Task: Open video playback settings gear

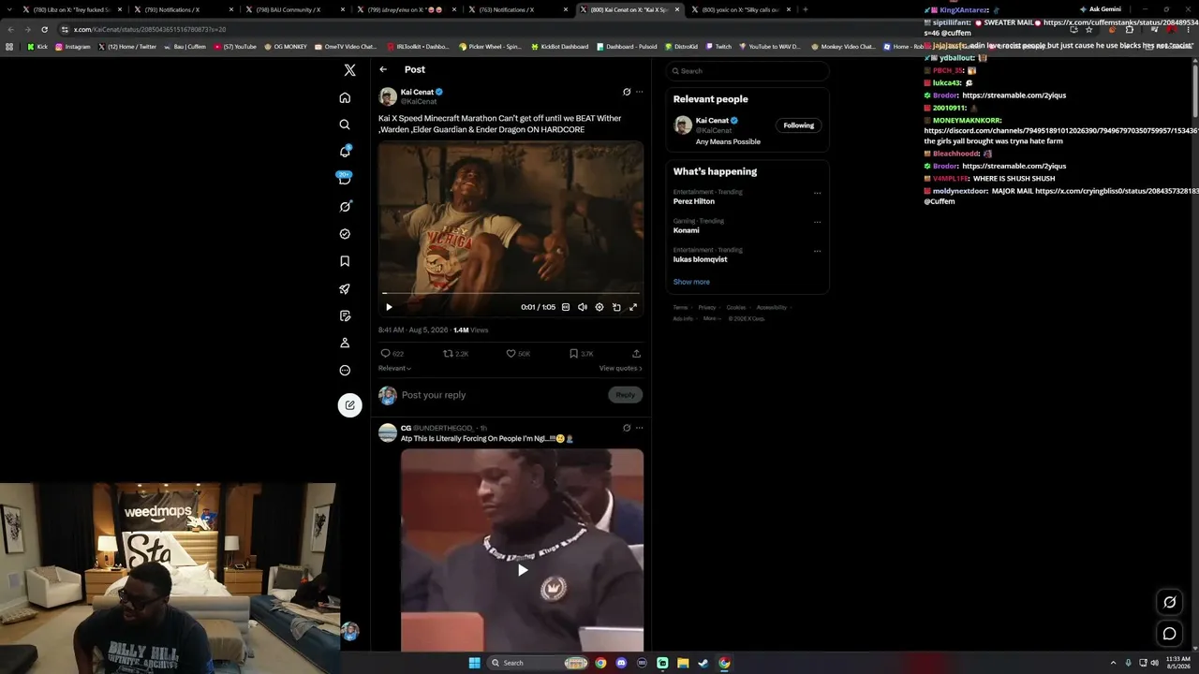Action: [599, 307]
